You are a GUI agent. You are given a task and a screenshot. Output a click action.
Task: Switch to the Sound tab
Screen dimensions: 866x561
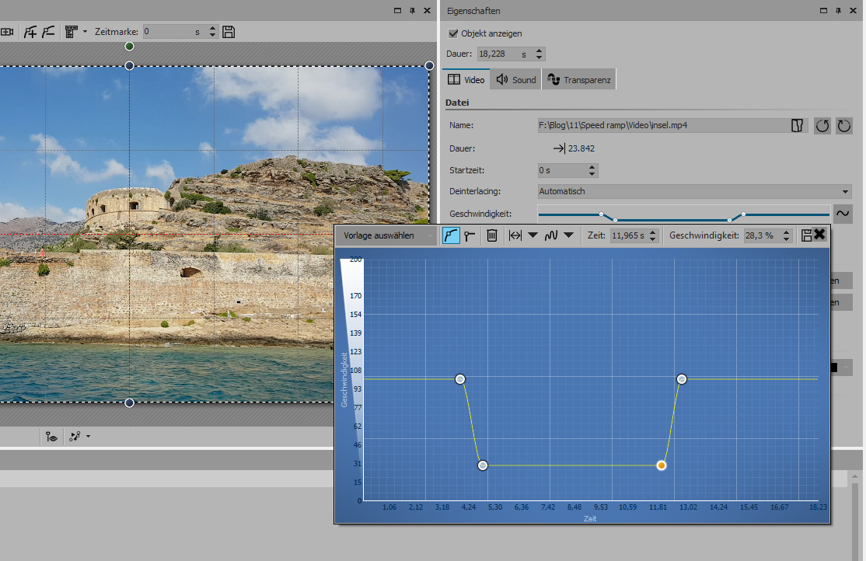point(516,79)
